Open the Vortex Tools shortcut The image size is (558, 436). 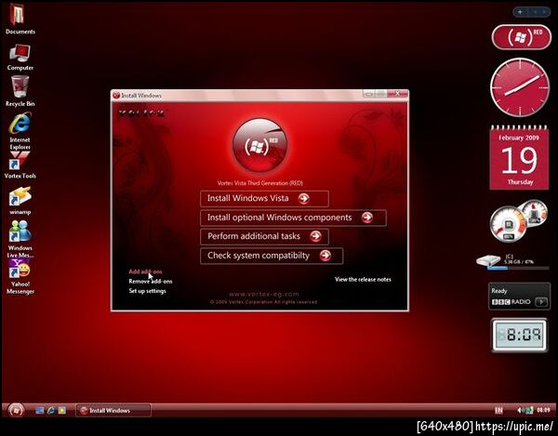pyautogui.click(x=20, y=165)
